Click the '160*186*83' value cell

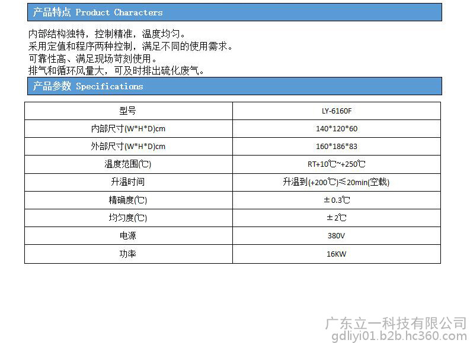[x=337, y=146]
